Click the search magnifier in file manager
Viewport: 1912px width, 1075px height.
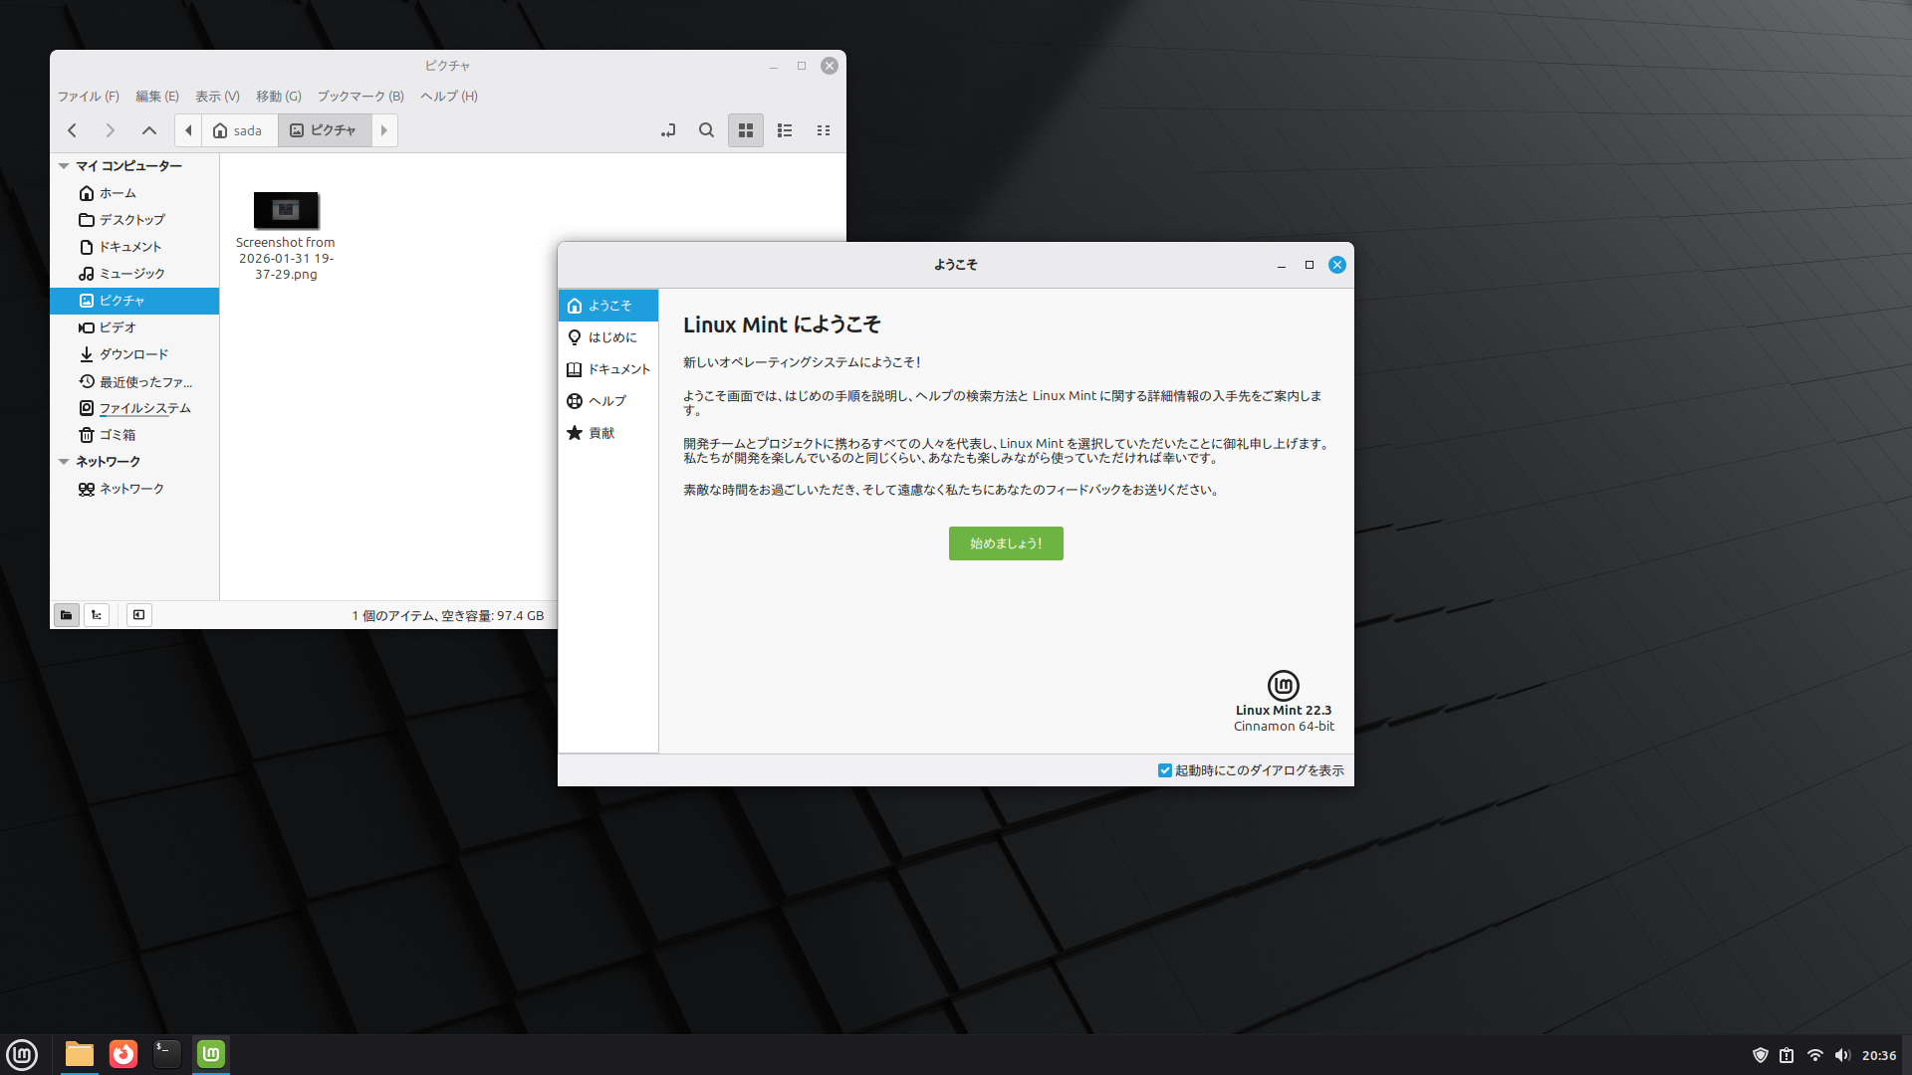(x=706, y=130)
